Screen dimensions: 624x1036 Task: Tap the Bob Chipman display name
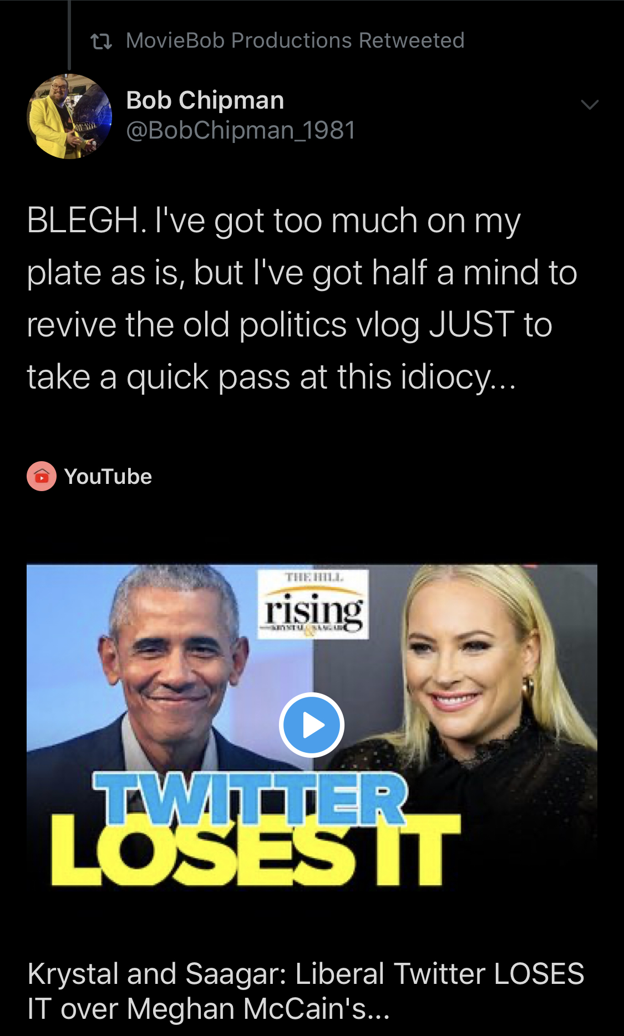click(x=205, y=100)
